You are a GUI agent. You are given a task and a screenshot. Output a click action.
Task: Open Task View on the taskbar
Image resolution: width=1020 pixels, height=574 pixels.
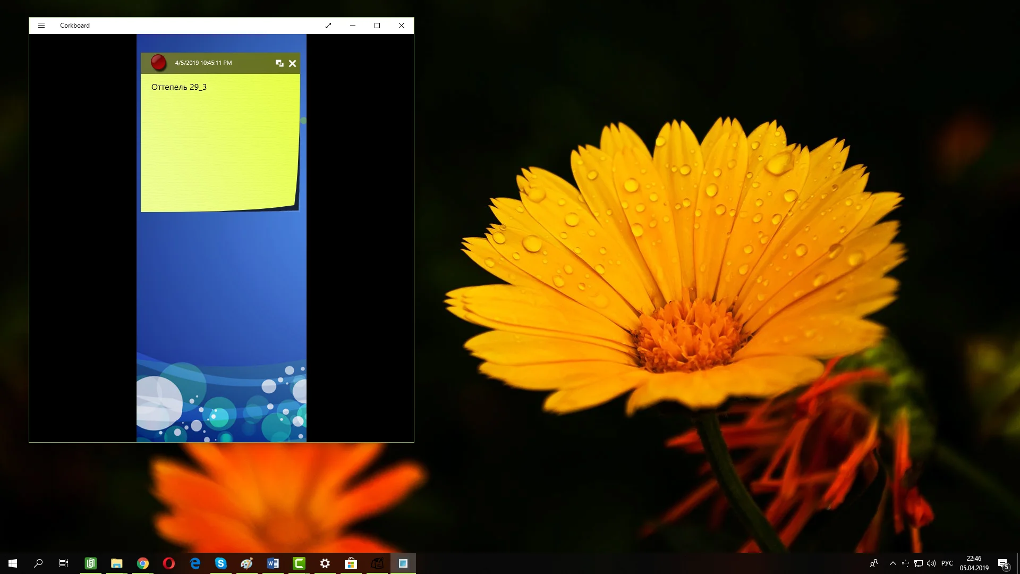point(64,563)
